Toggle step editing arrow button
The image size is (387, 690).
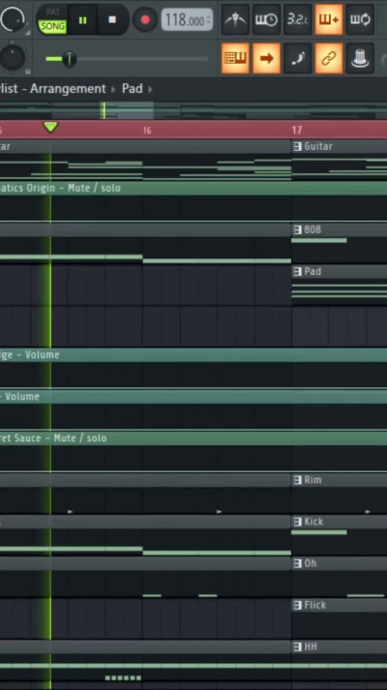[266, 58]
